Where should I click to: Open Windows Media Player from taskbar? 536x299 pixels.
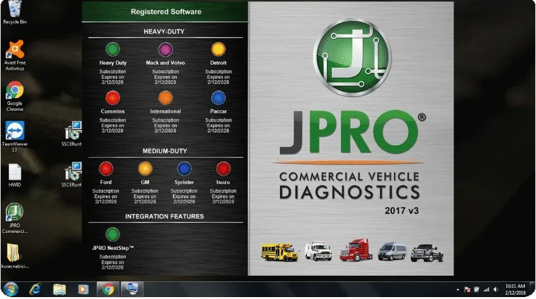click(x=83, y=290)
